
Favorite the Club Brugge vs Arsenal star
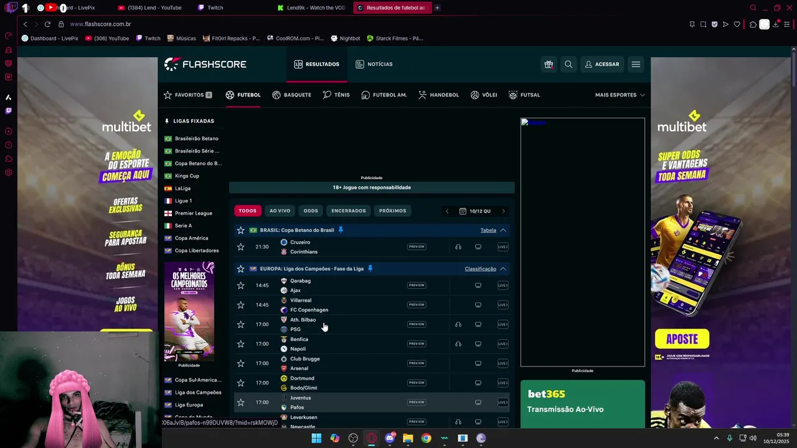coord(240,363)
